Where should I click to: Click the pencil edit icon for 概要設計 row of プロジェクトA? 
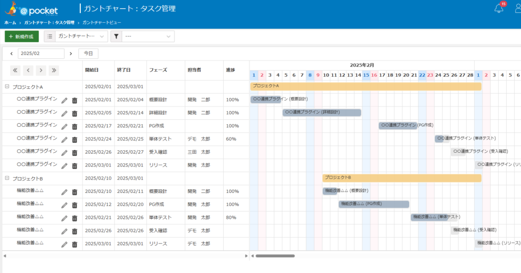click(64, 100)
